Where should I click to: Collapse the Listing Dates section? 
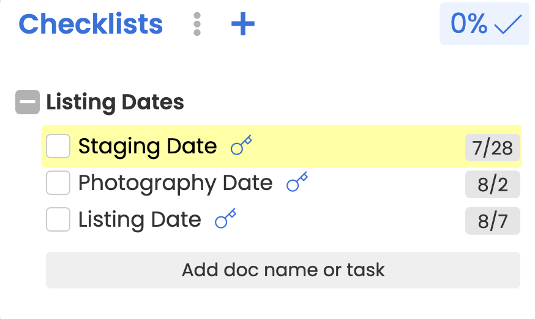tap(27, 102)
